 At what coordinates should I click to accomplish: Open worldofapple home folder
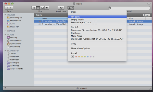click(x=14, y=41)
